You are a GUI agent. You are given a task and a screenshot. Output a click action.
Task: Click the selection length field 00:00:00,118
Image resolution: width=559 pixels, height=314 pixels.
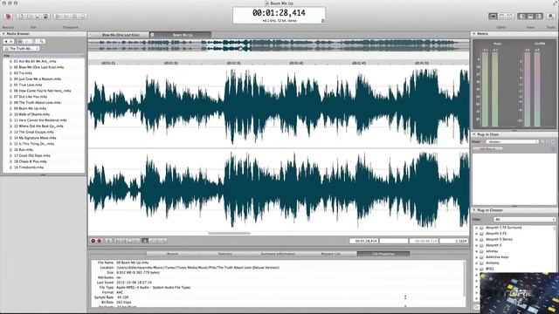coord(424,241)
